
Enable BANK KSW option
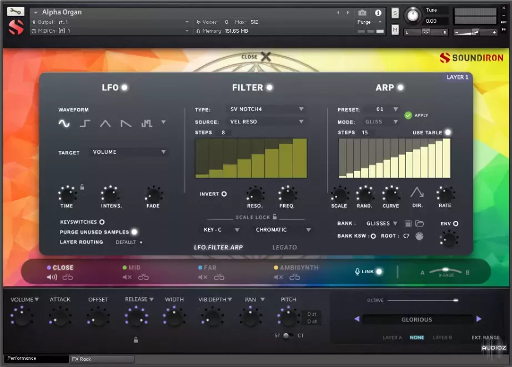[373, 236]
